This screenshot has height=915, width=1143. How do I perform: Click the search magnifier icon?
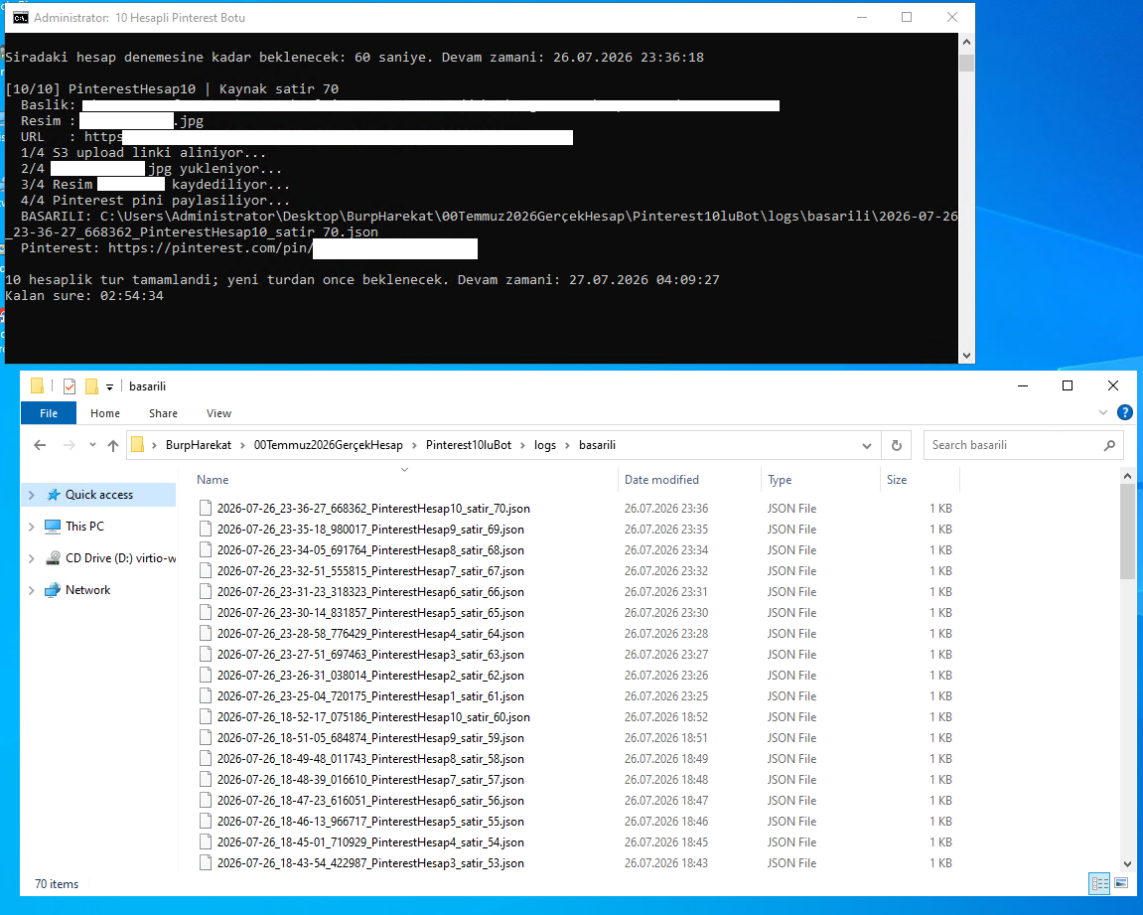pos(1109,445)
